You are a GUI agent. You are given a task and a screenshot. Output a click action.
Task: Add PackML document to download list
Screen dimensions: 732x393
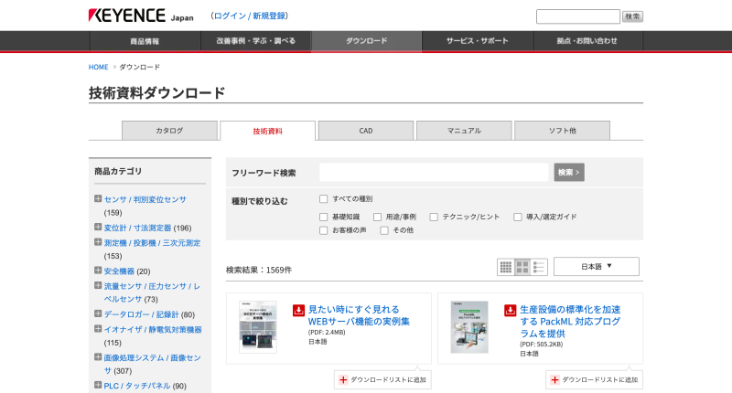pyautogui.click(x=594, y=380)
